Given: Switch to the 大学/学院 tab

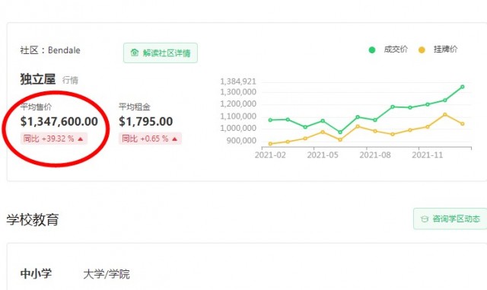Looking at the screenshot, I should coord(107,274).
